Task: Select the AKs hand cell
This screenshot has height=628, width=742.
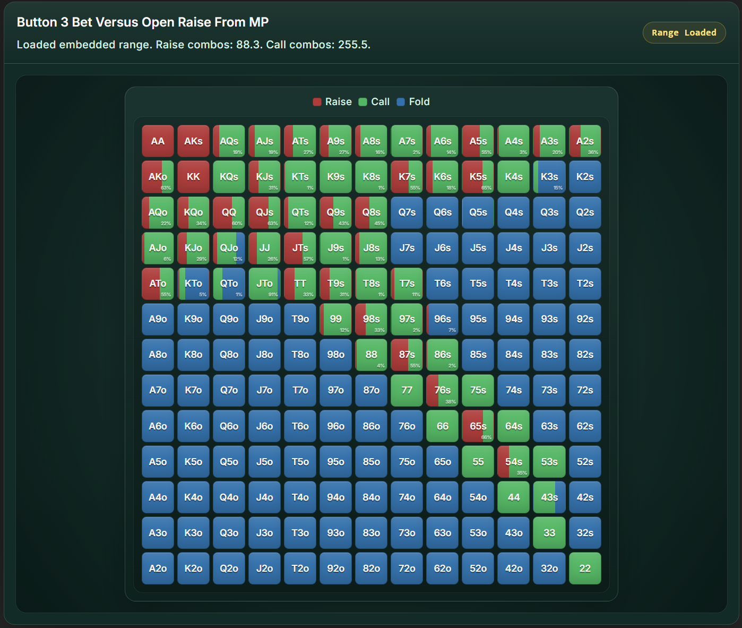Action: 193,141
